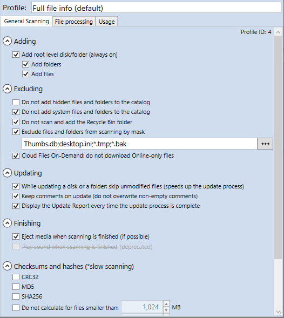The width and height of the screenshot is (284, 318).
Task: Enable SHA256 hash
Action: (x=16, y=296)
